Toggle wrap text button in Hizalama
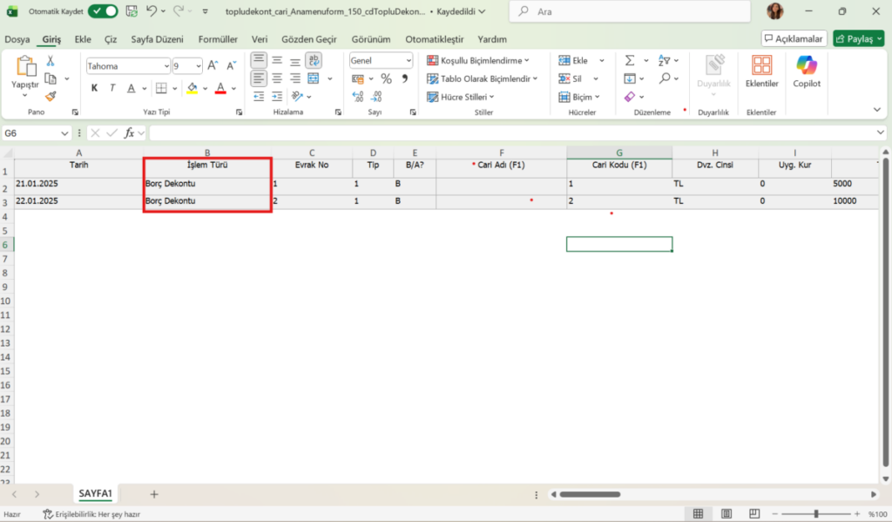This screenshot has height=522, width=892. [x=314, y=60]
